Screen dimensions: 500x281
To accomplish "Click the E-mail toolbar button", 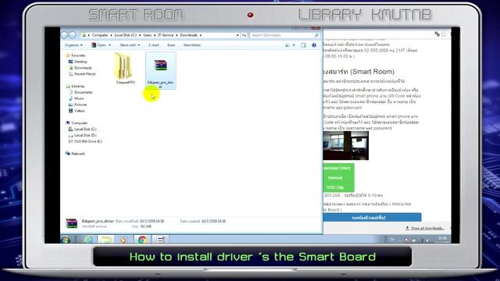I will tap(153, 45).
